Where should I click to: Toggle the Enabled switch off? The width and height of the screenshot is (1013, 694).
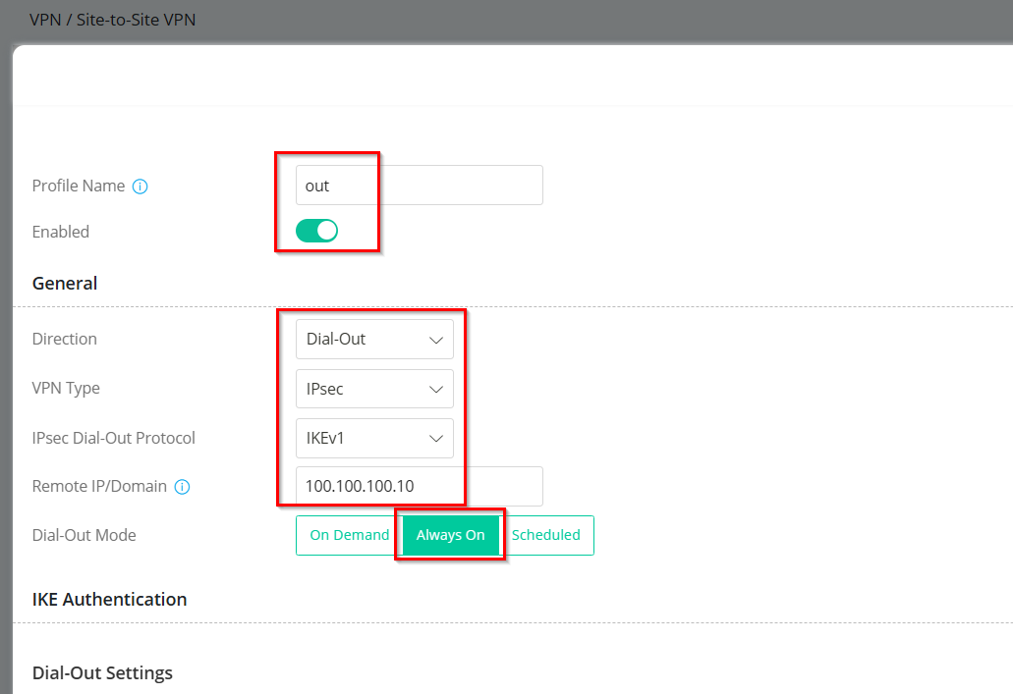tap(316, 231)
